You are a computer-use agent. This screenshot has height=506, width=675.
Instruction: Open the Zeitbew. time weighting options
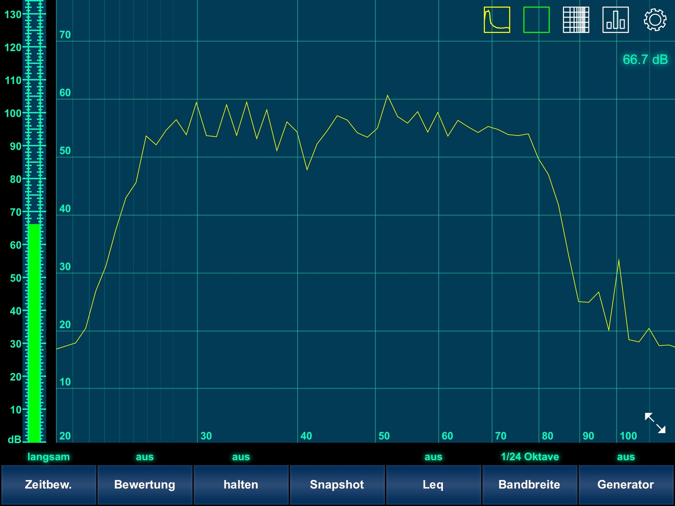[49, 485]
